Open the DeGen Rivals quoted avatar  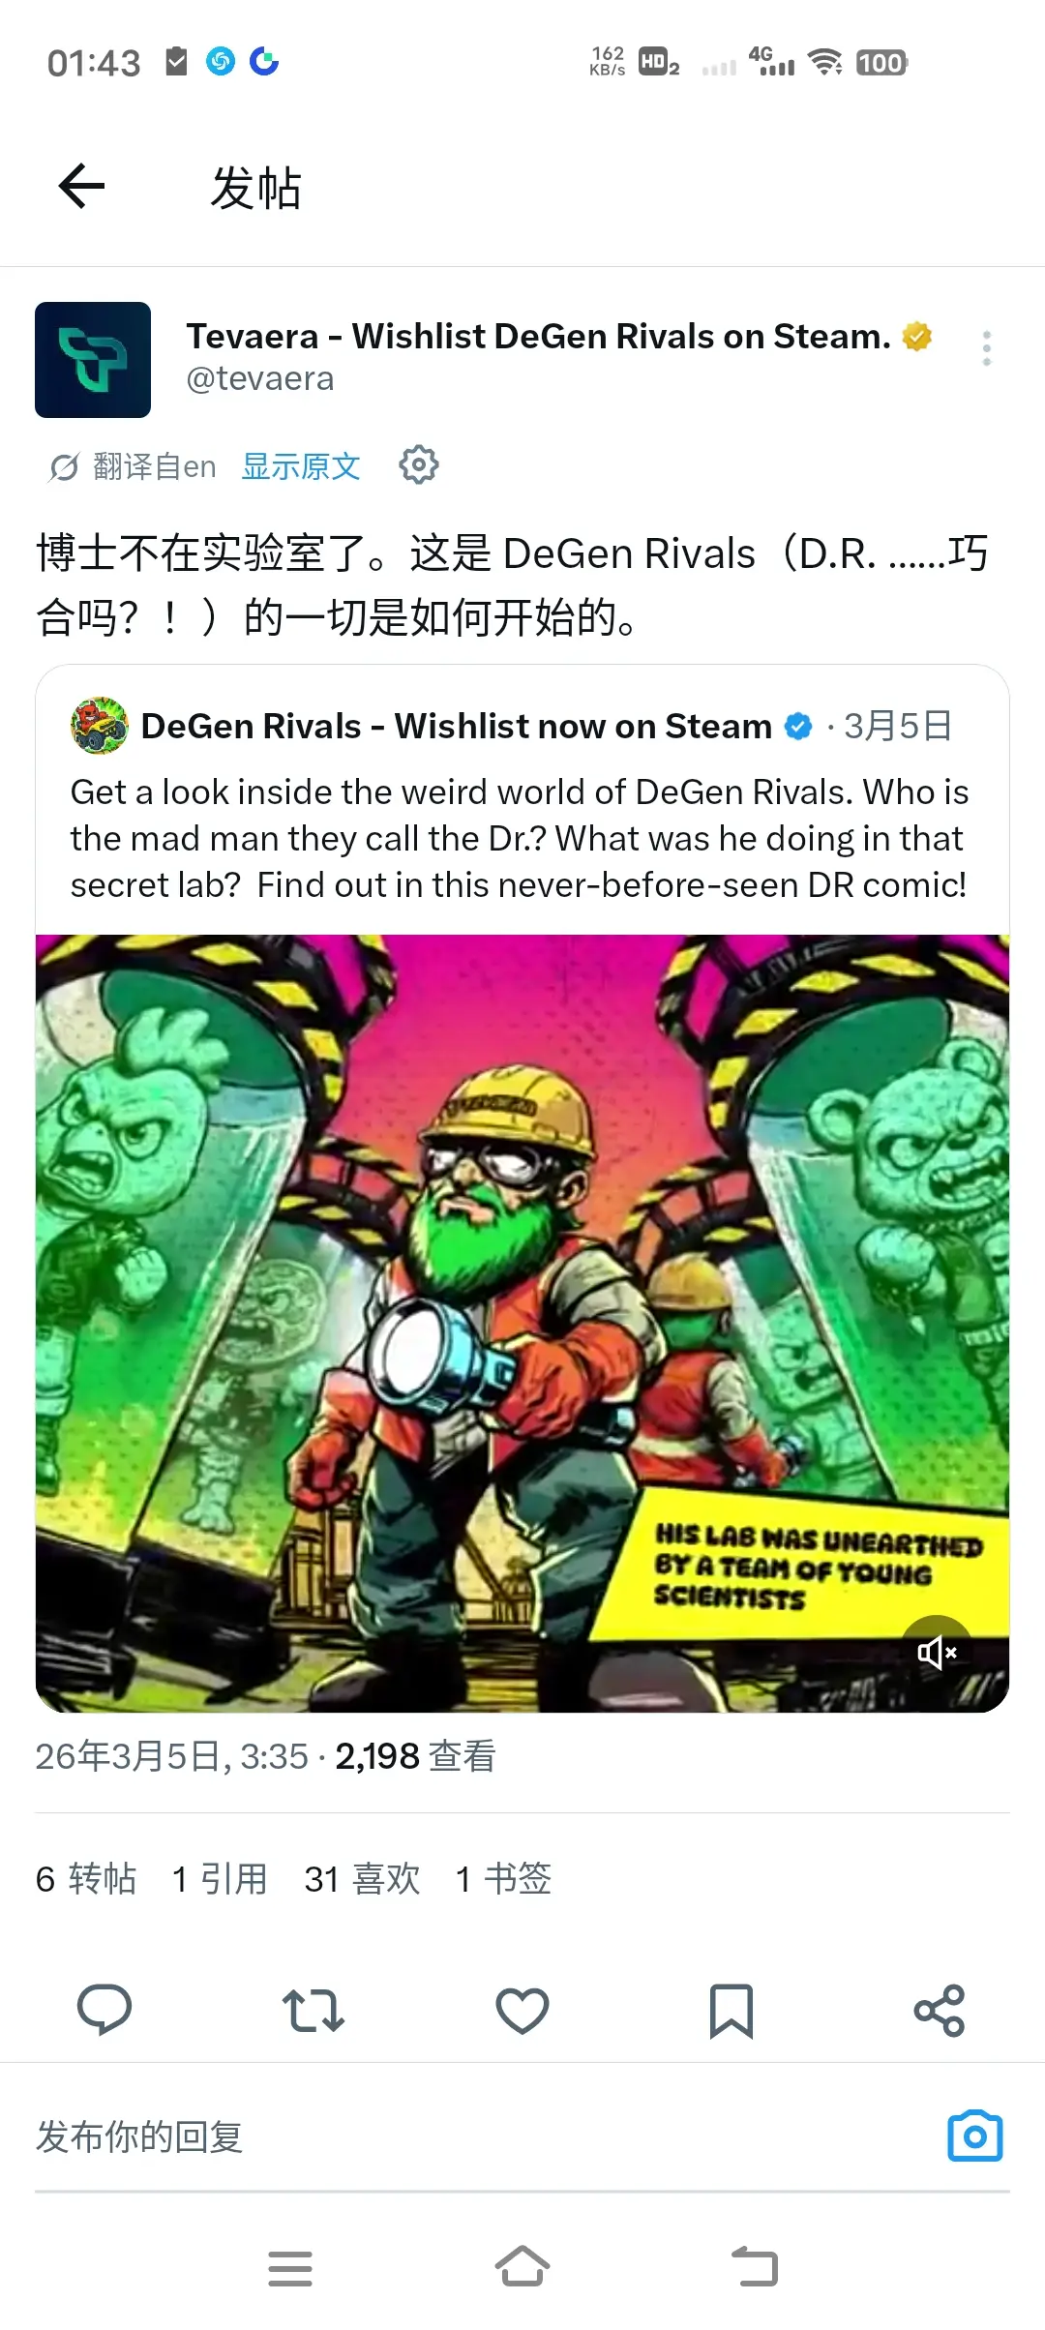click(x=100, y=726)
